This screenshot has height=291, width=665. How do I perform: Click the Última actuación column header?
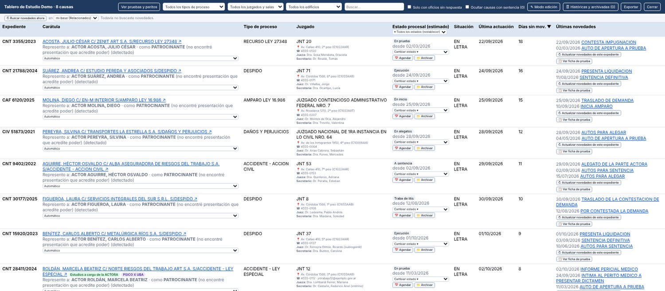click(x=496, y=27)
